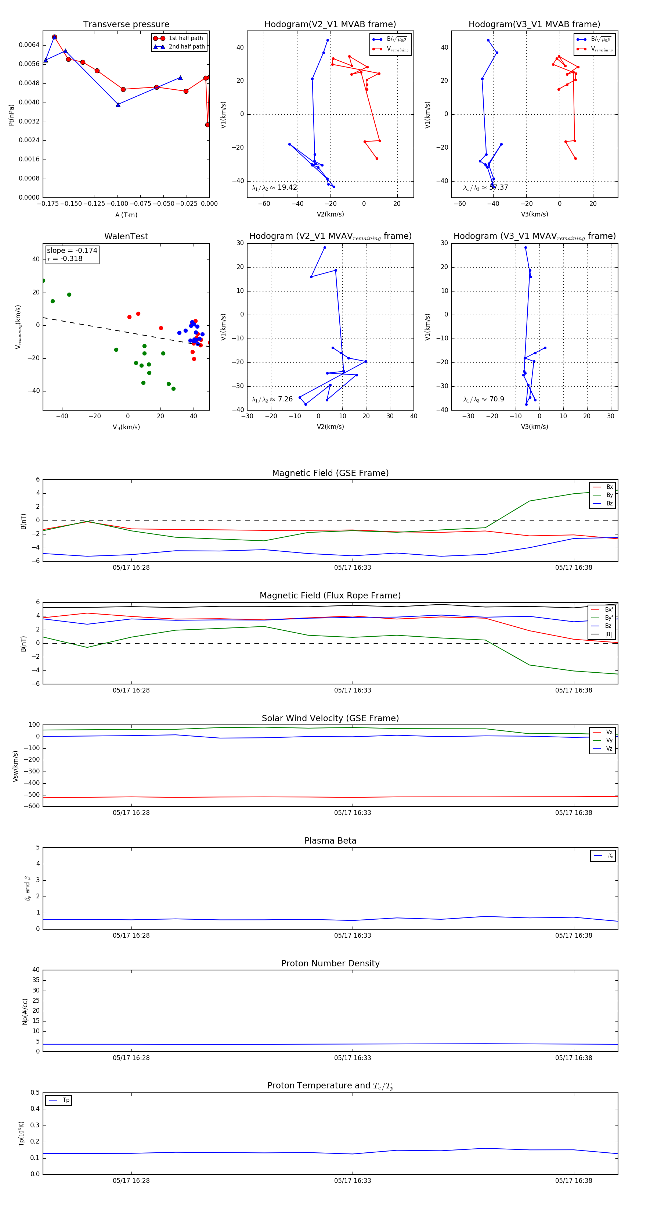This screenshot has height=1213, width=661.
Task: Click the 'Plasma Beta' plot title
Action: 330,841
